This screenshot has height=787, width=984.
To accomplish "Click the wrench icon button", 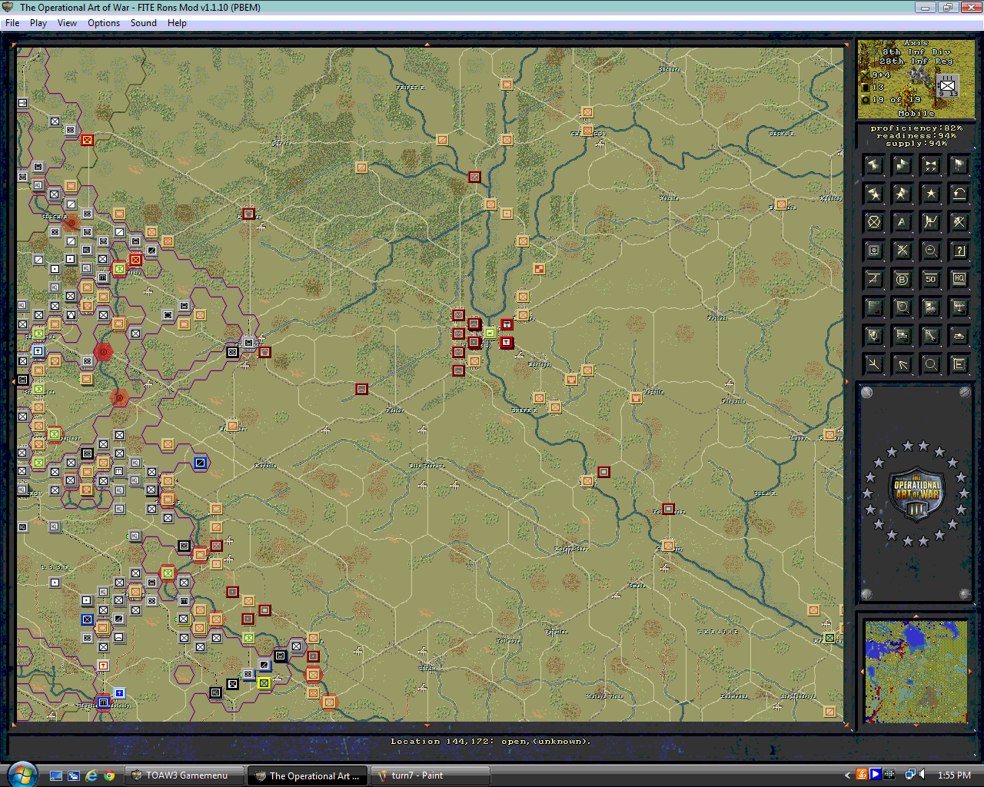I will point(930,336).
